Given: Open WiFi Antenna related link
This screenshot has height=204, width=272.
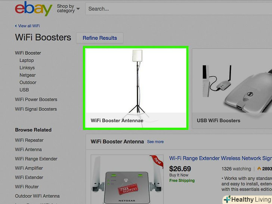Looking at the screenshot, I should tap(28, 149).
